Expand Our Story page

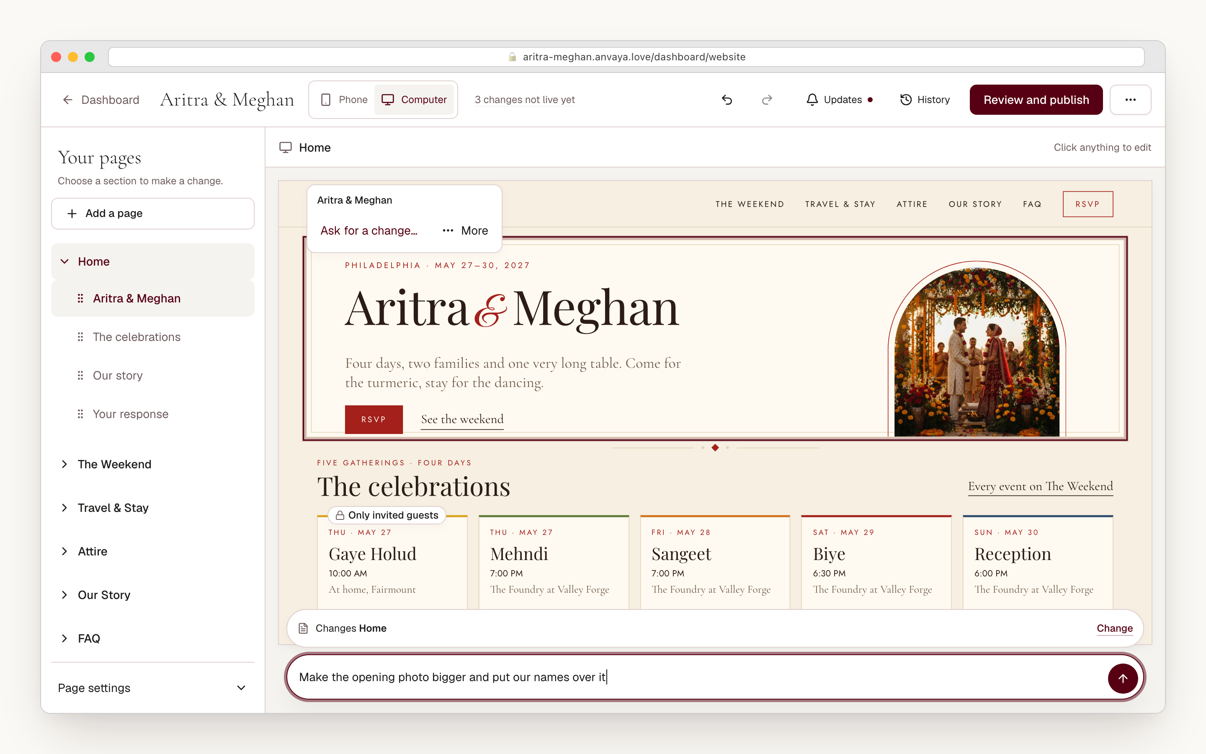pos(64,595)
